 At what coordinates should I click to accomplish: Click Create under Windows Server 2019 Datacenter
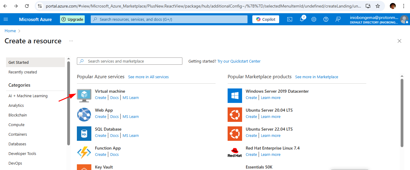click(x=251, y=97)
